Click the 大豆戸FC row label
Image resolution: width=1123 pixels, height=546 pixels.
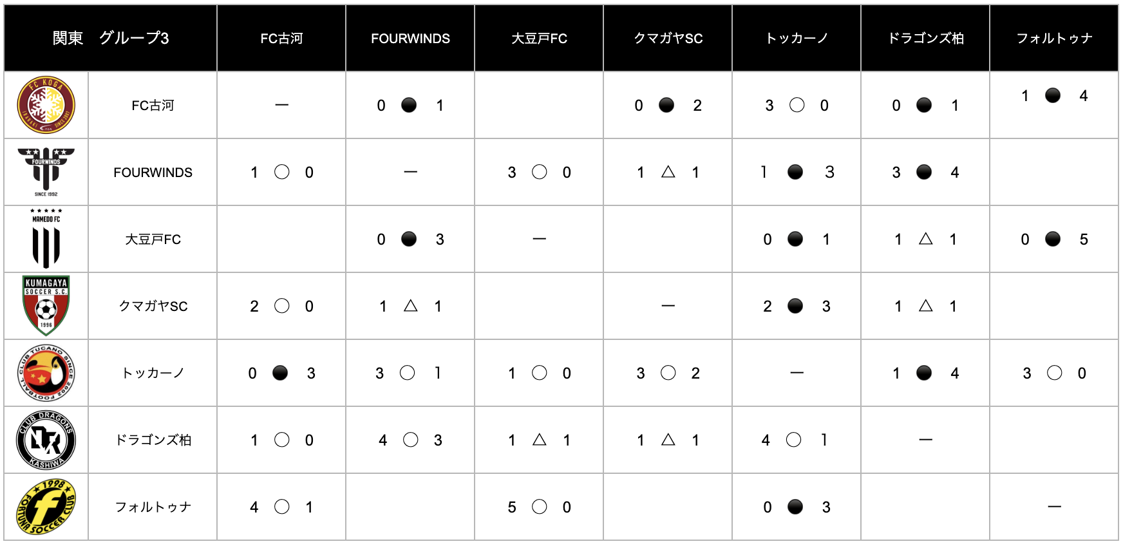point(153,240)
